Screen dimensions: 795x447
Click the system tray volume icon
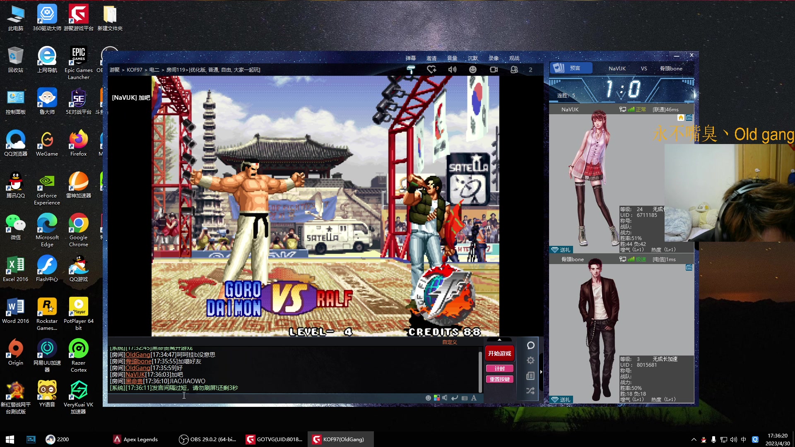pyautogui.click(x=734, y=439)
